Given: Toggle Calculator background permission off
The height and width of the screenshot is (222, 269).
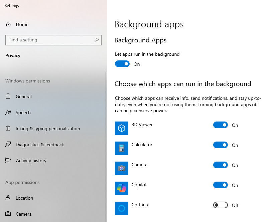Looking at the screenshot, I should [221, 145].
